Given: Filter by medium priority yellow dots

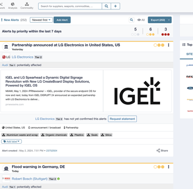Looking at the screenshot, I should point(150,35).
